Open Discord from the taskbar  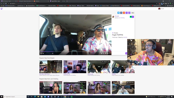[48, 97]
